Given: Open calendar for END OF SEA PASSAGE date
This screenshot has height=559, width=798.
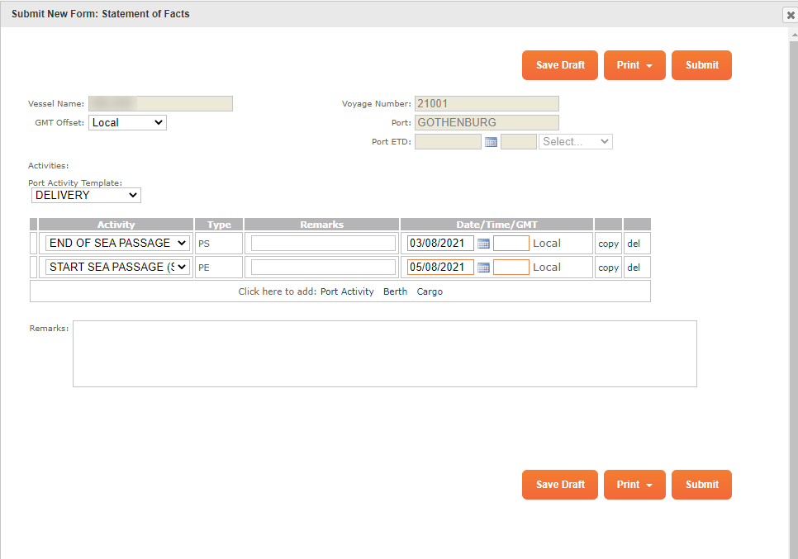Looking at the screenshot, I should click(x=484, y=244).
